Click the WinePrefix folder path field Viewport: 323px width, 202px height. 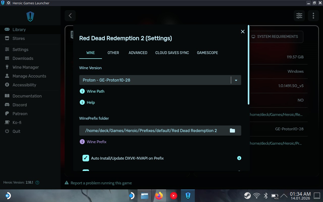point(160,131)
